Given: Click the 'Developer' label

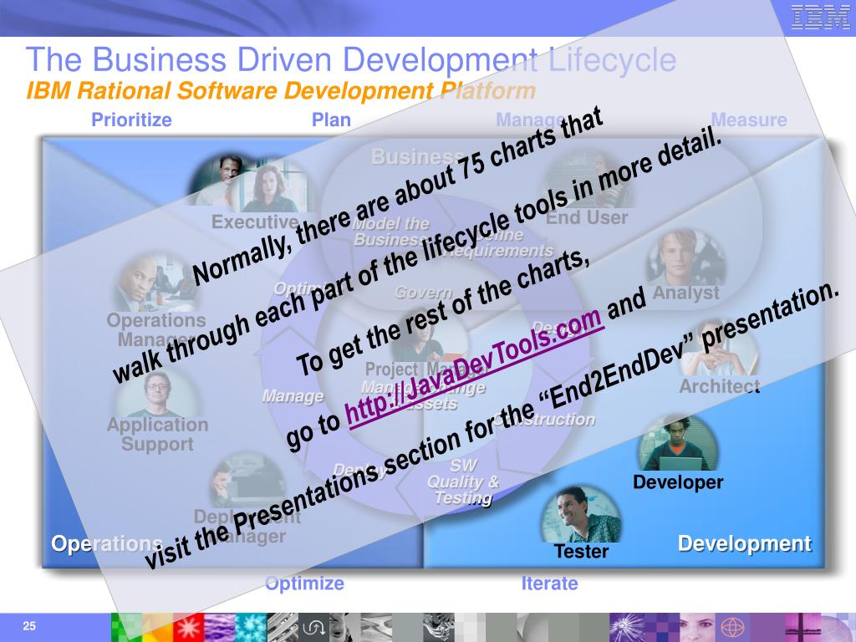Looking at the screenshot, I should coord(678,482).
